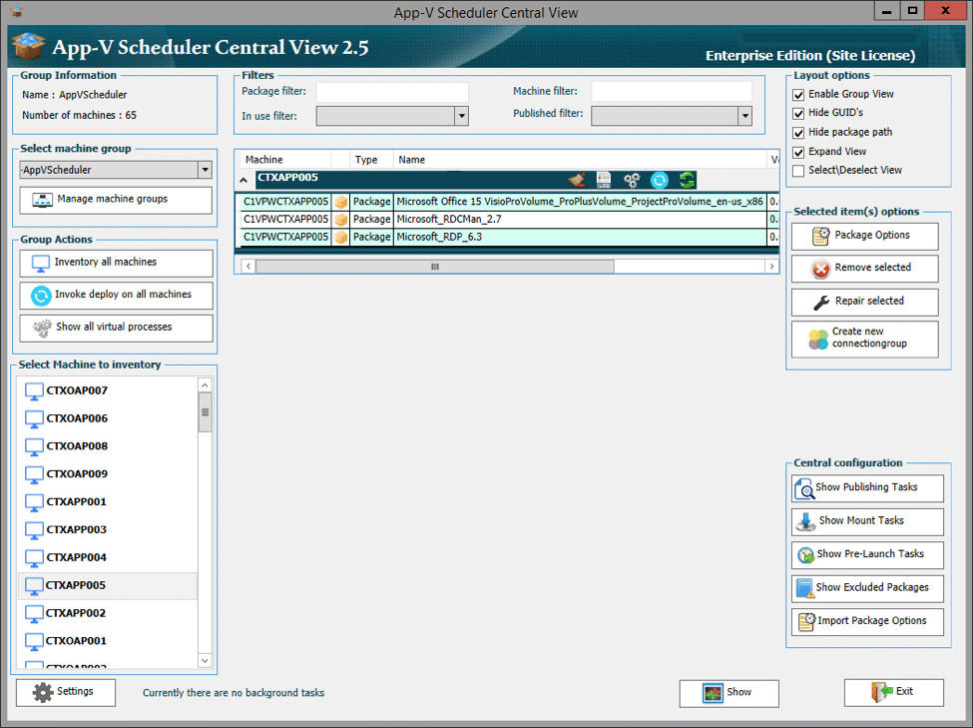Click in the Machine filter input field

pos(672,91)
